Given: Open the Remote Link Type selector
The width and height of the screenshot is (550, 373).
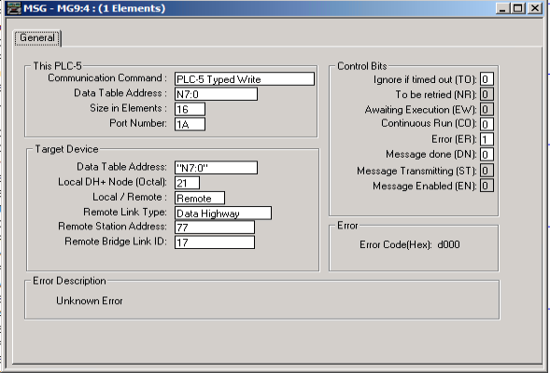Looking at the screenshot, I should (223, 213).
